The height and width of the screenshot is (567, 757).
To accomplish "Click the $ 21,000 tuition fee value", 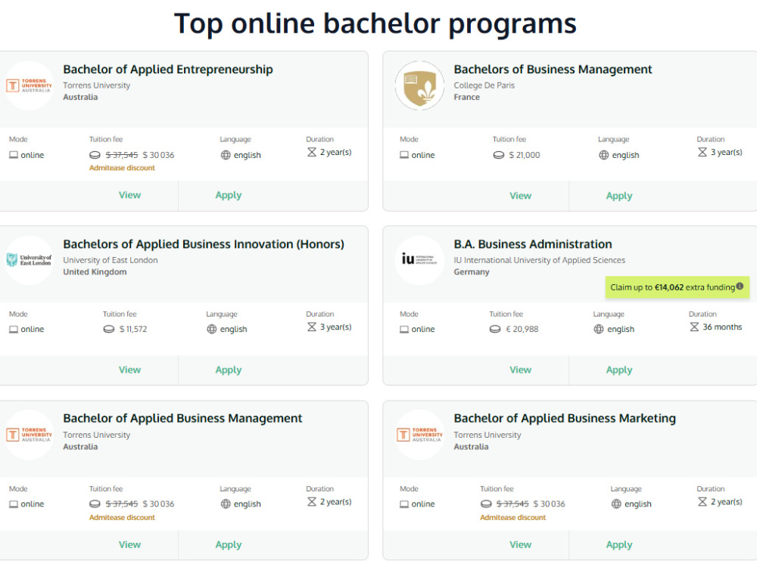I will click(525, 155).
